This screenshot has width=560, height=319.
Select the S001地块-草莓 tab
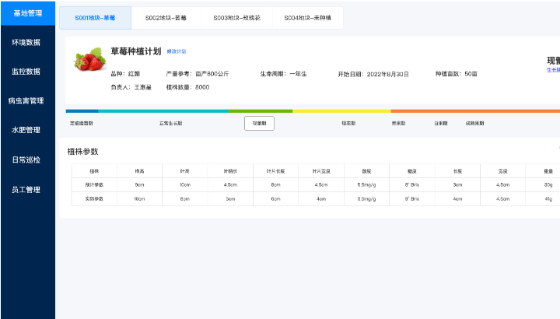[95, 18]
